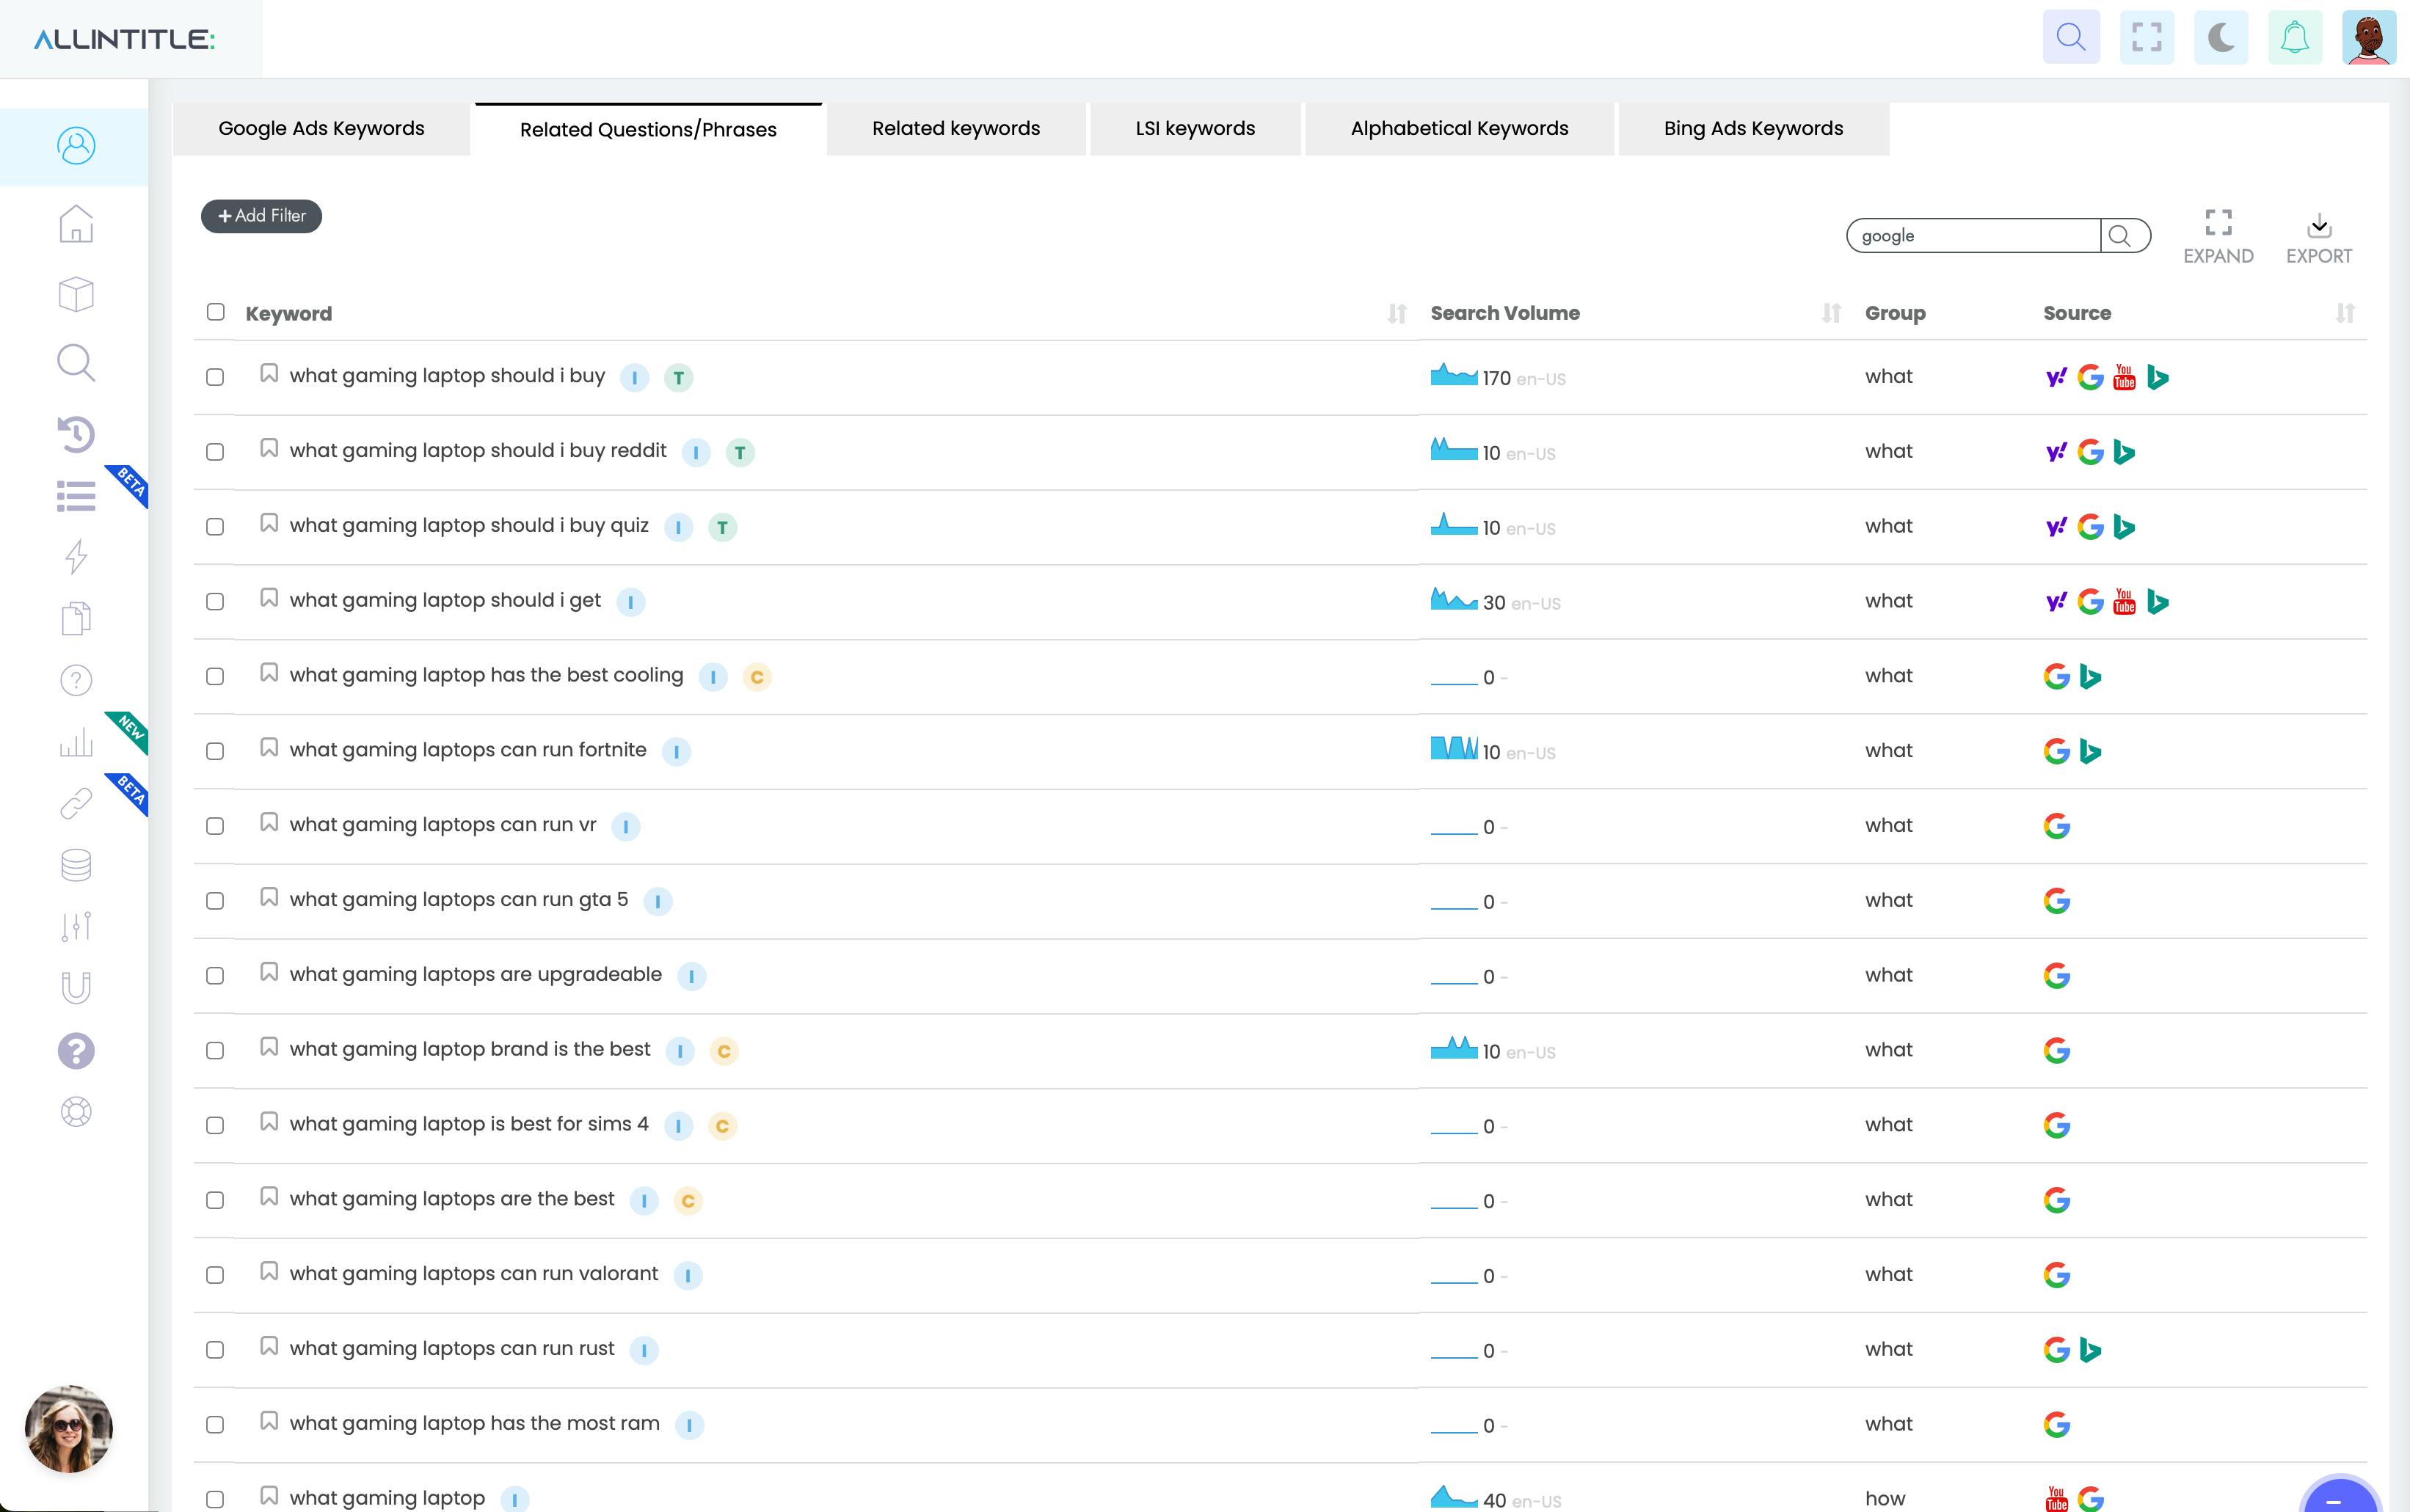Open bar chart icon marked NEW
The height and width of the screenshot is (1512, 2410).
[x=76, y=742]
